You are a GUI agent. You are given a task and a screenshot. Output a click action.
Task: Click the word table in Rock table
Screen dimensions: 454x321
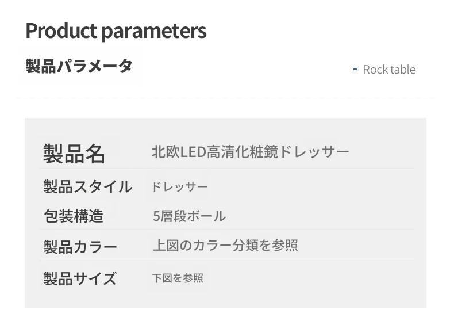click(x=403, y=70)
